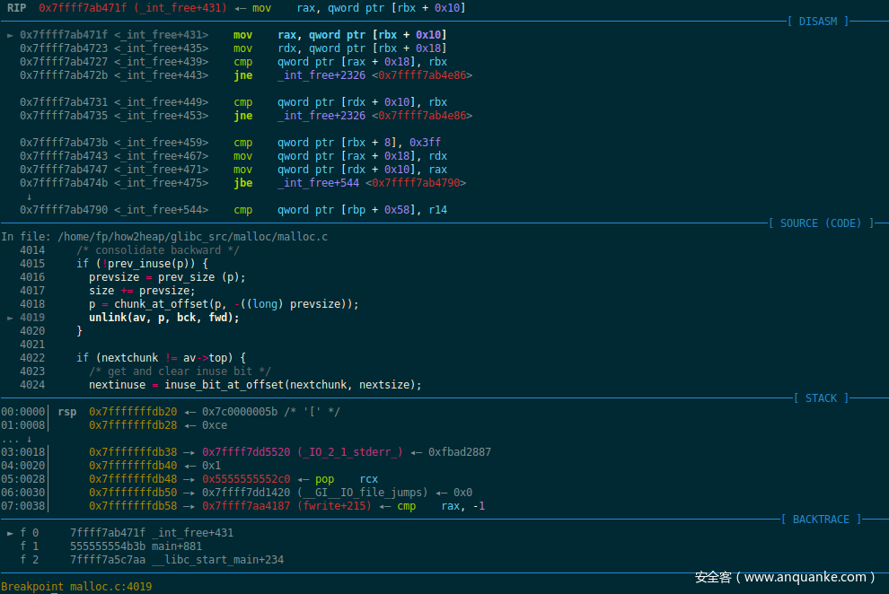
Task: Click the rsp register label in the stack
Action: point(67,412)
